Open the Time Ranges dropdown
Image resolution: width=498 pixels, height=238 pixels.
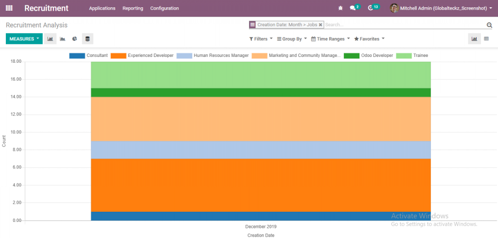click(331, 39)
